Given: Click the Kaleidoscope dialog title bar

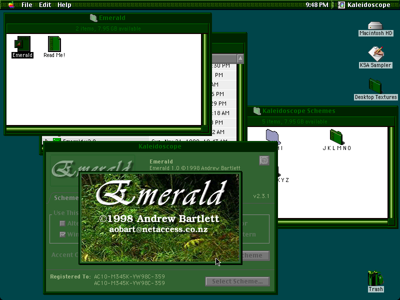Looking at the screenshot, I should [x=160, y=146].
